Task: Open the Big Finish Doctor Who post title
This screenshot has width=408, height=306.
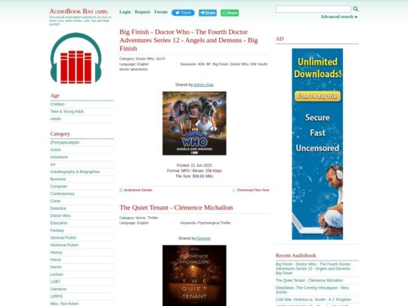Action: coord(189,40)
